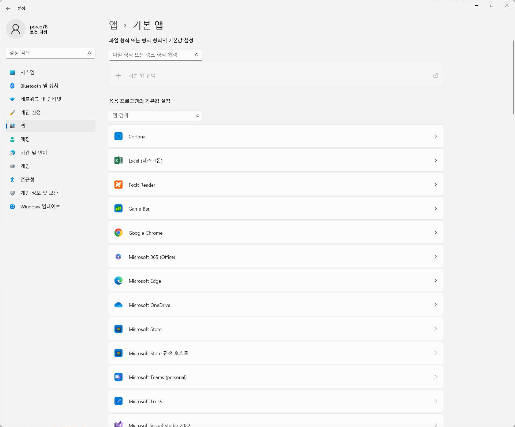Click the porco78 user avatar
The image size is (515, 427).
[16, 29]
